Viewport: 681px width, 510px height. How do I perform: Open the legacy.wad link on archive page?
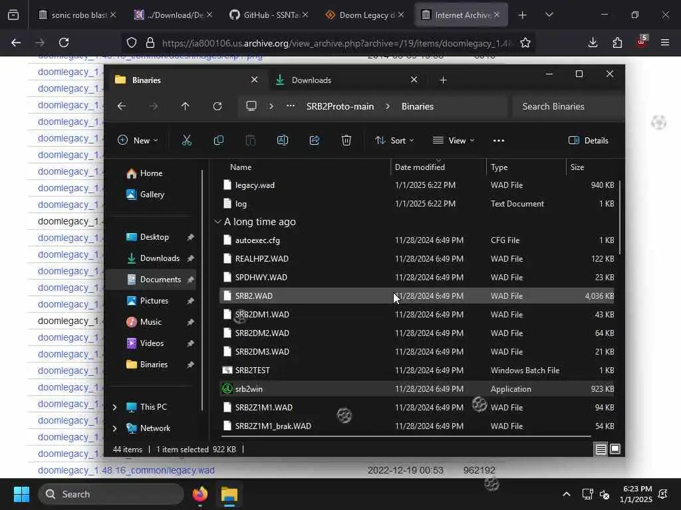(126, 470)
